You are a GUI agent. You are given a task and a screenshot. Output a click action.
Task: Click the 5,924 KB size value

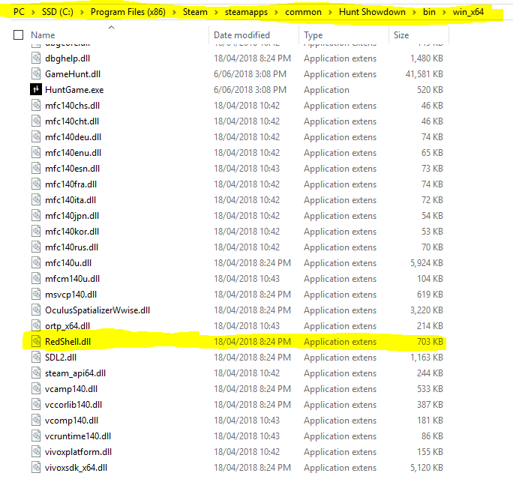(427, 263)
